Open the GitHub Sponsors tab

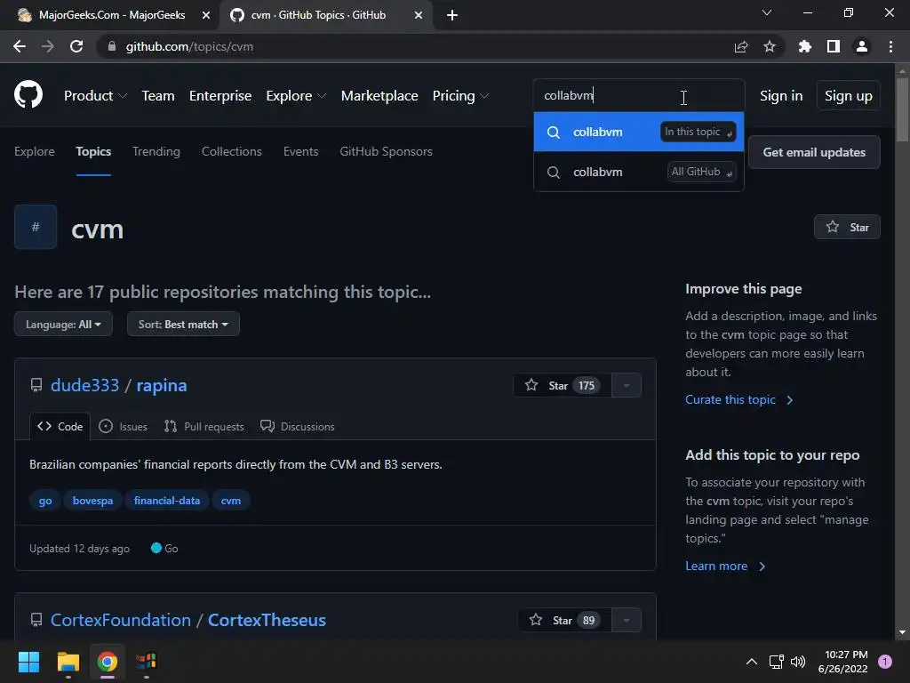(386, 151)
